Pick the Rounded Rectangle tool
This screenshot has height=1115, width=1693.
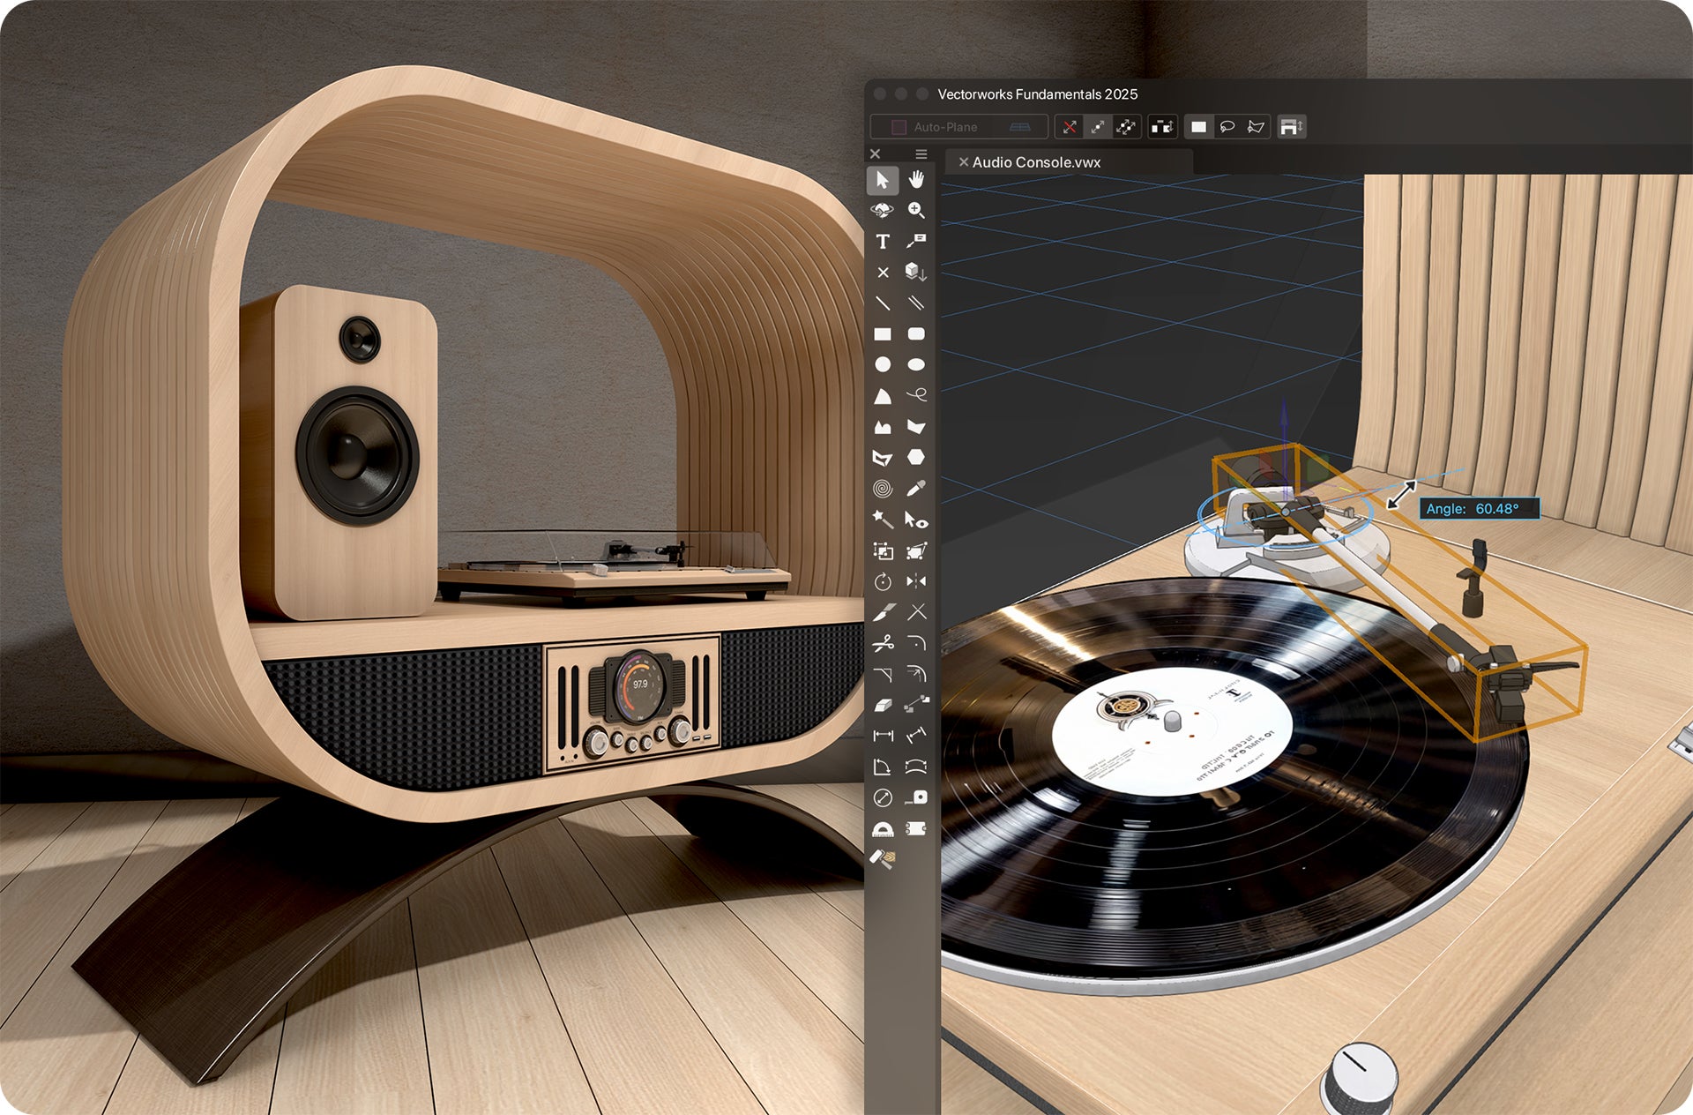[x=915, y=333]
